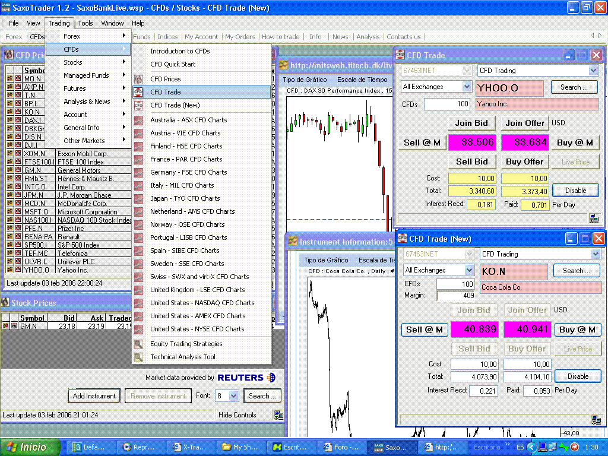608x456 pixels.
Task: Click Sell @ M in the YHOO.O window
Action: 422,142
